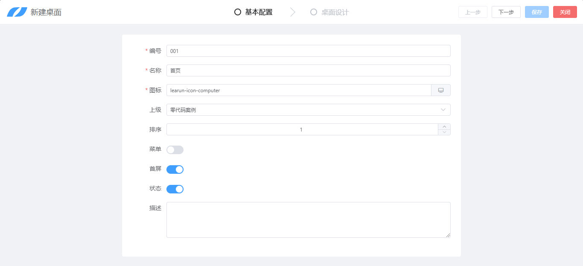Disable the 状态 toggle switch

click(175, 189)
